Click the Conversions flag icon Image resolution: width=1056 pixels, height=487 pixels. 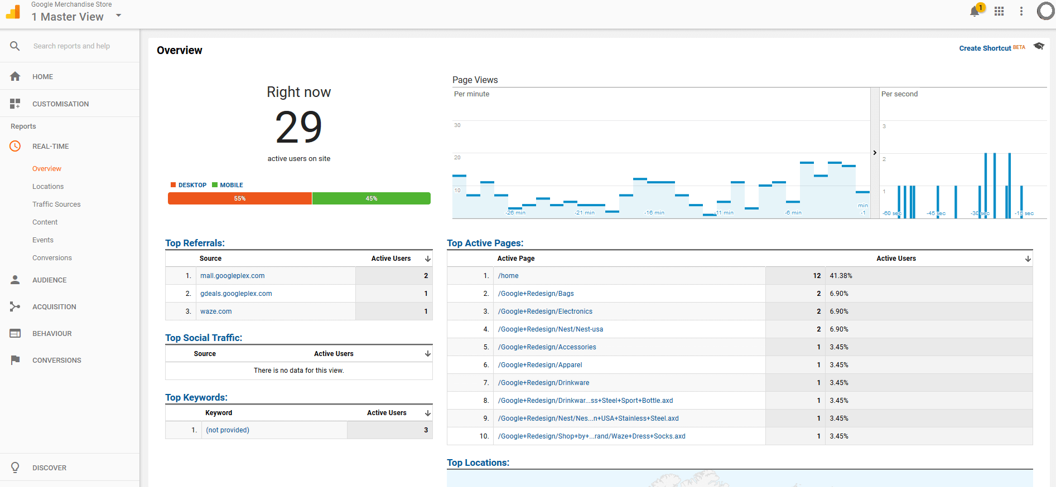click(x=15, y=360)
